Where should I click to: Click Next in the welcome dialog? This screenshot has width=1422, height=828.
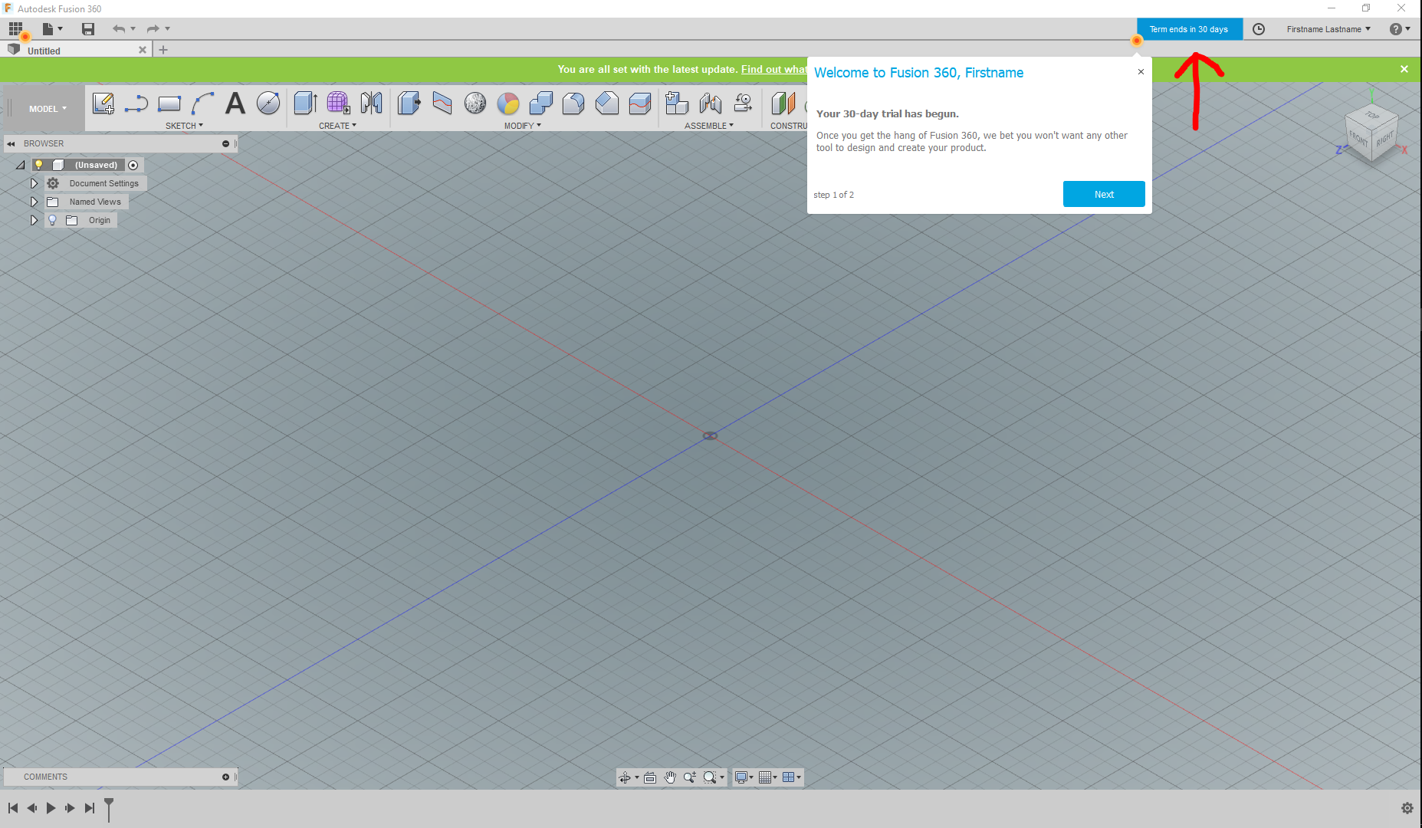tap(1103, 194)
